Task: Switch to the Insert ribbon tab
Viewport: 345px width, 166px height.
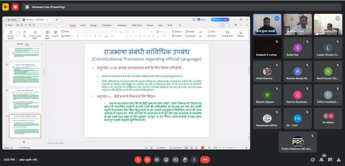Action: [x=83, y=25]
